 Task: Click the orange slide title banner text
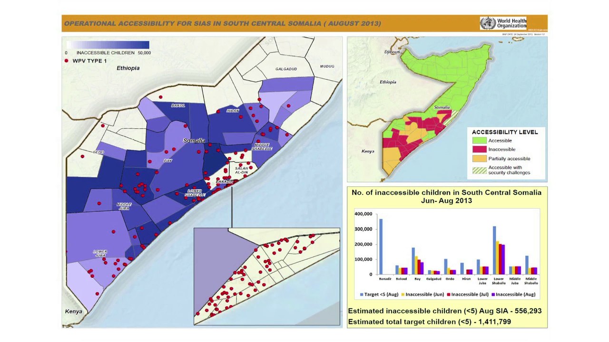223,23
